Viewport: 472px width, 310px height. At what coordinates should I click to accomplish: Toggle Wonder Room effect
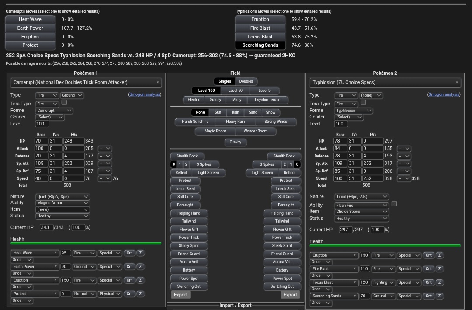[x=256, y=131]
